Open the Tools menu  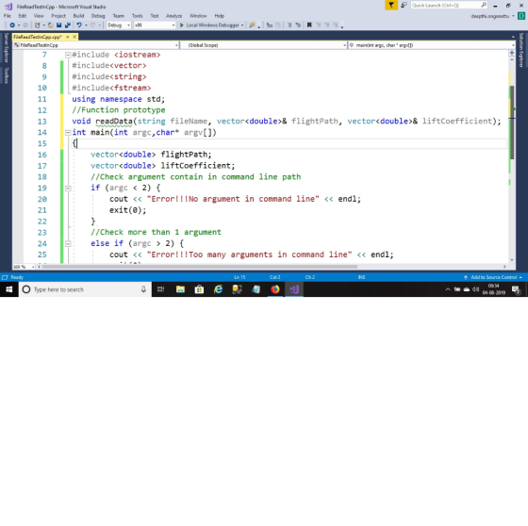(x=138, y=16)
